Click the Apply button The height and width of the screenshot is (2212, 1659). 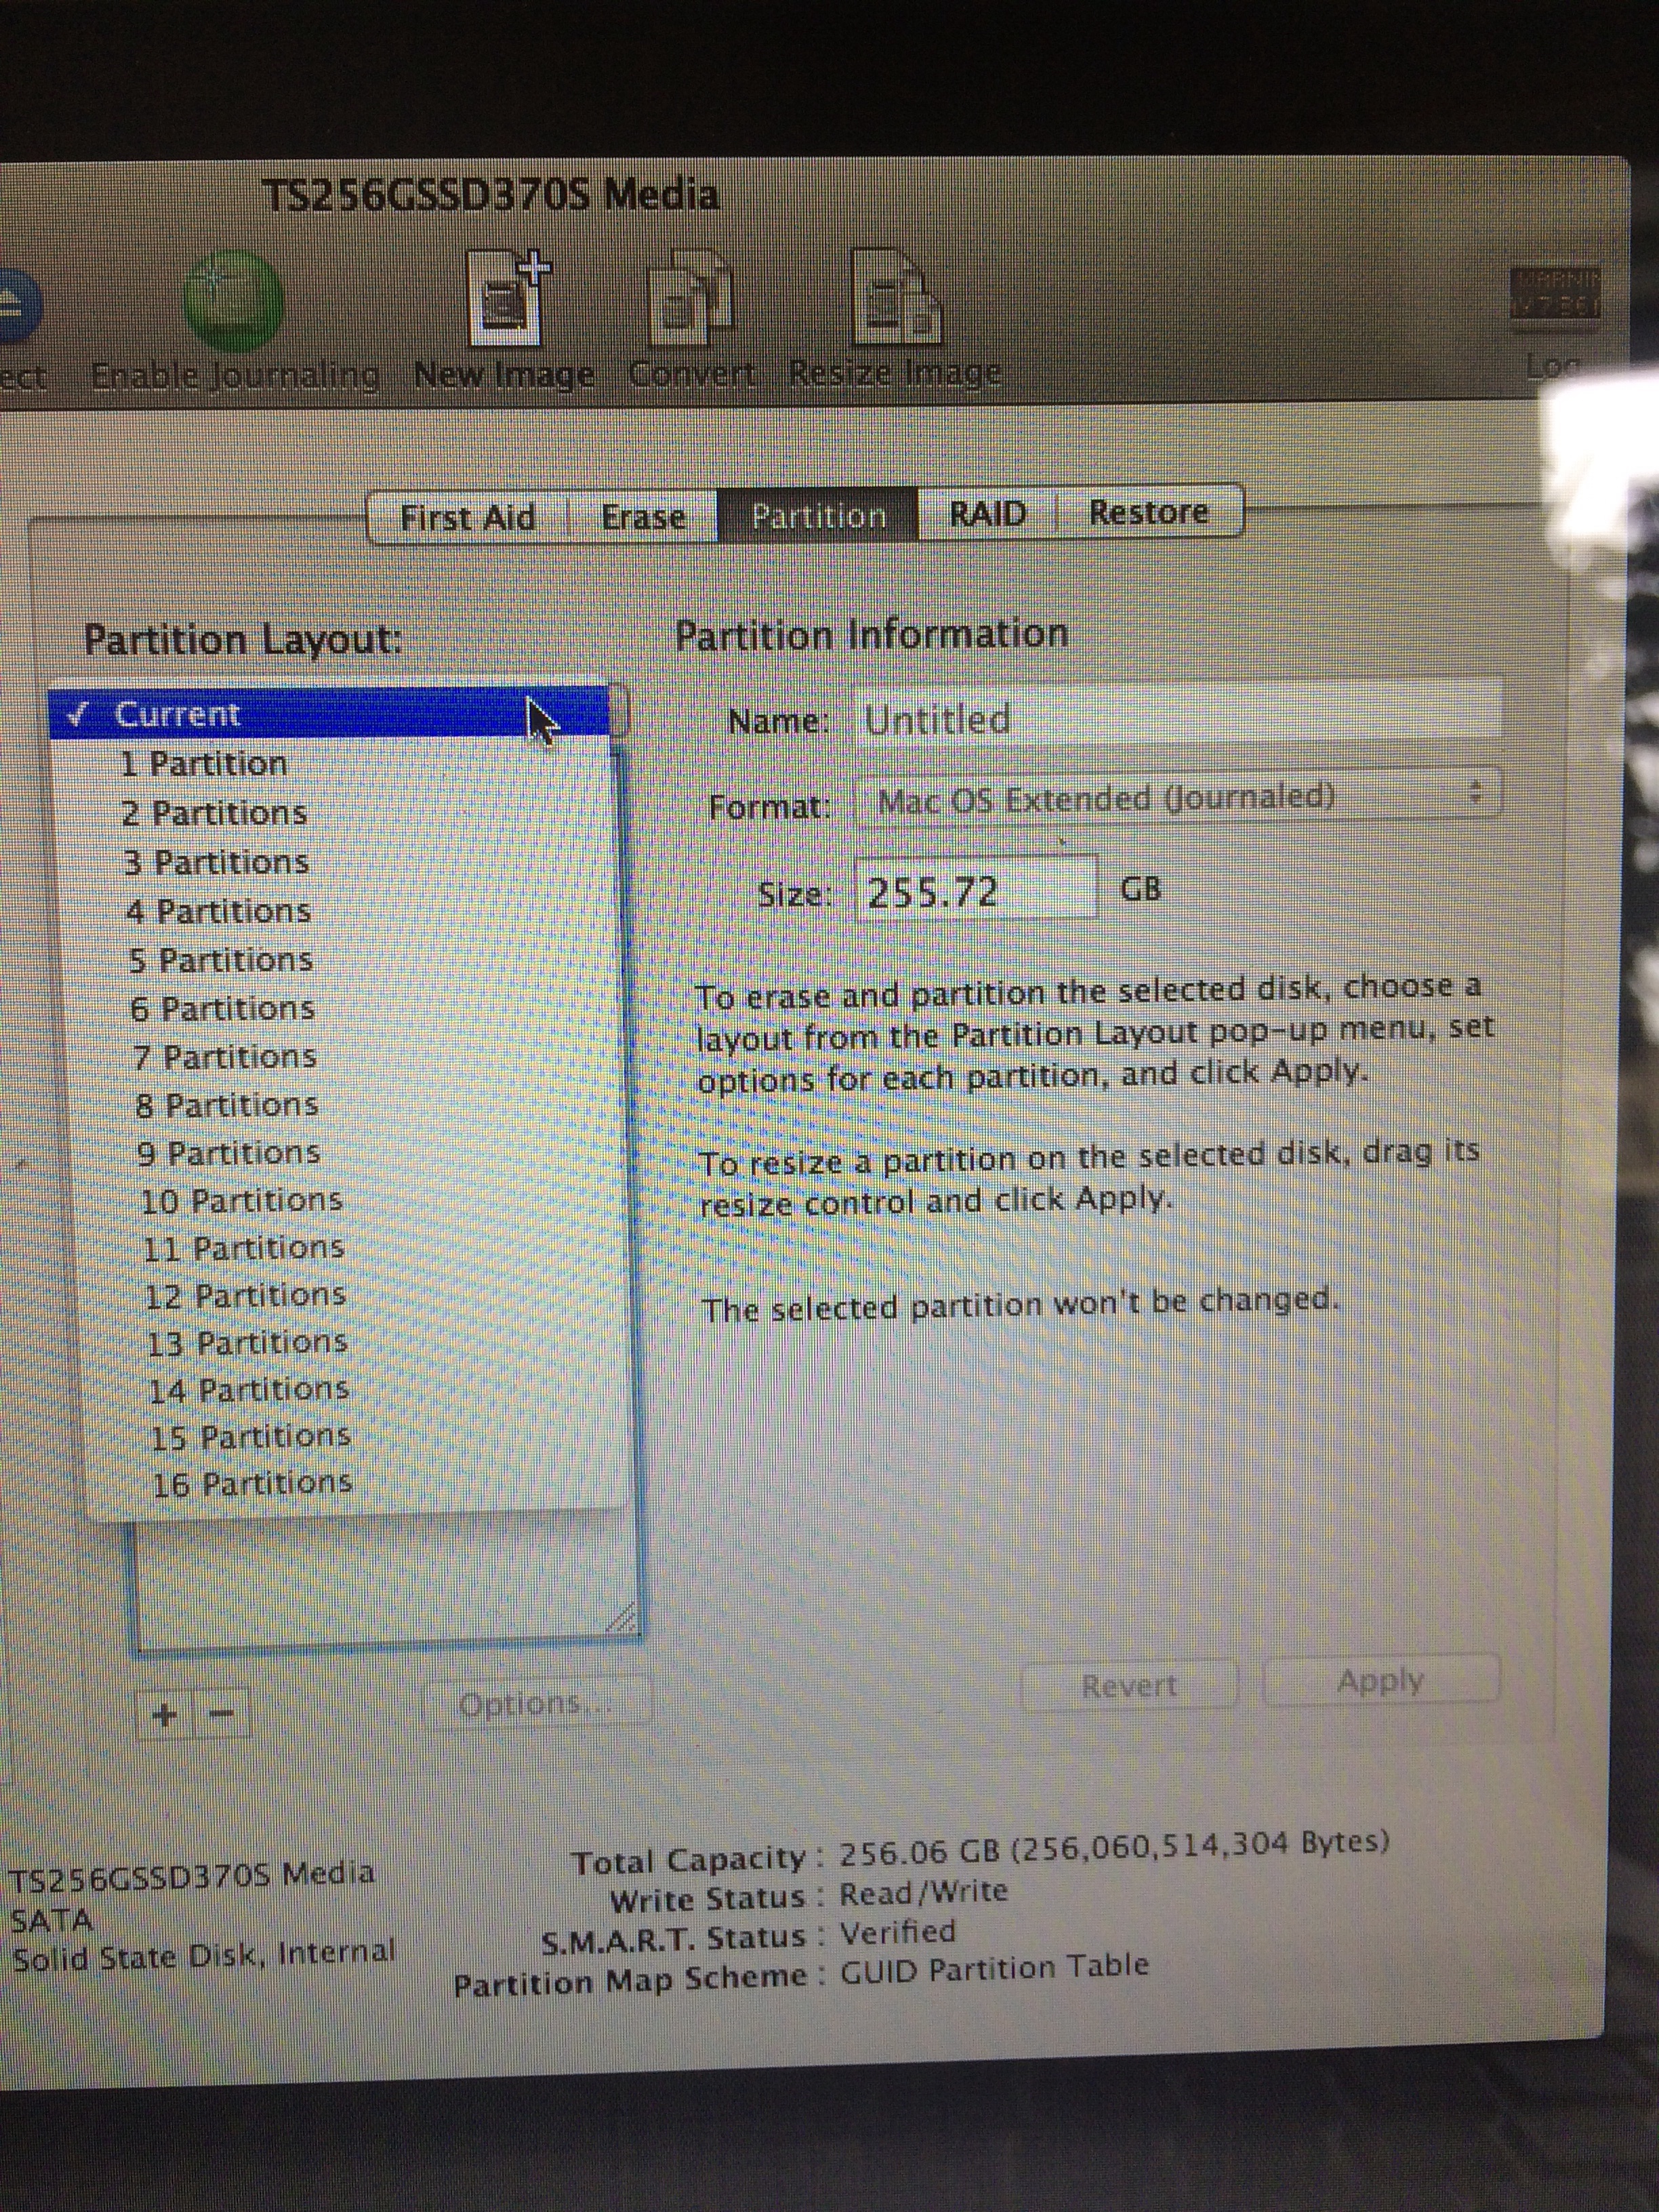click(x=1381, y=1681)
